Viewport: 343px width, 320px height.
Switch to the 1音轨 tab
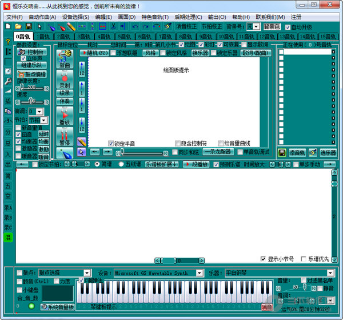point(43,37)
